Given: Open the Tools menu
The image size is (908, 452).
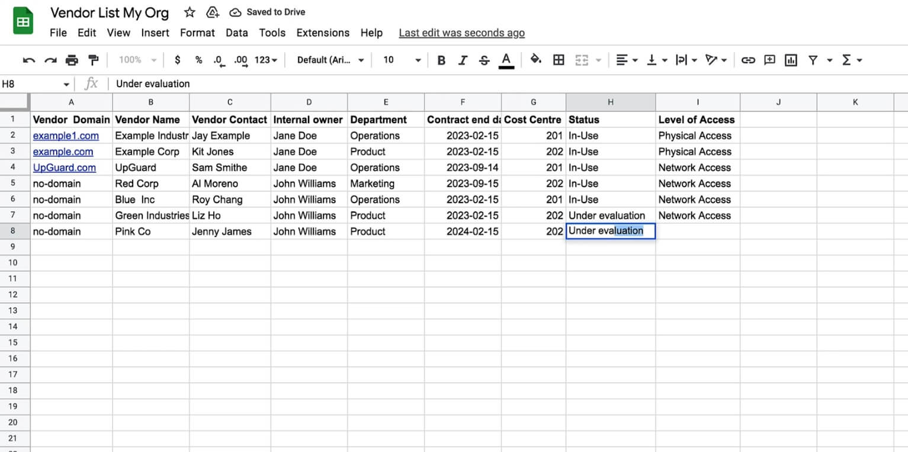Looking at the screenshot, I should coord(272,33).
